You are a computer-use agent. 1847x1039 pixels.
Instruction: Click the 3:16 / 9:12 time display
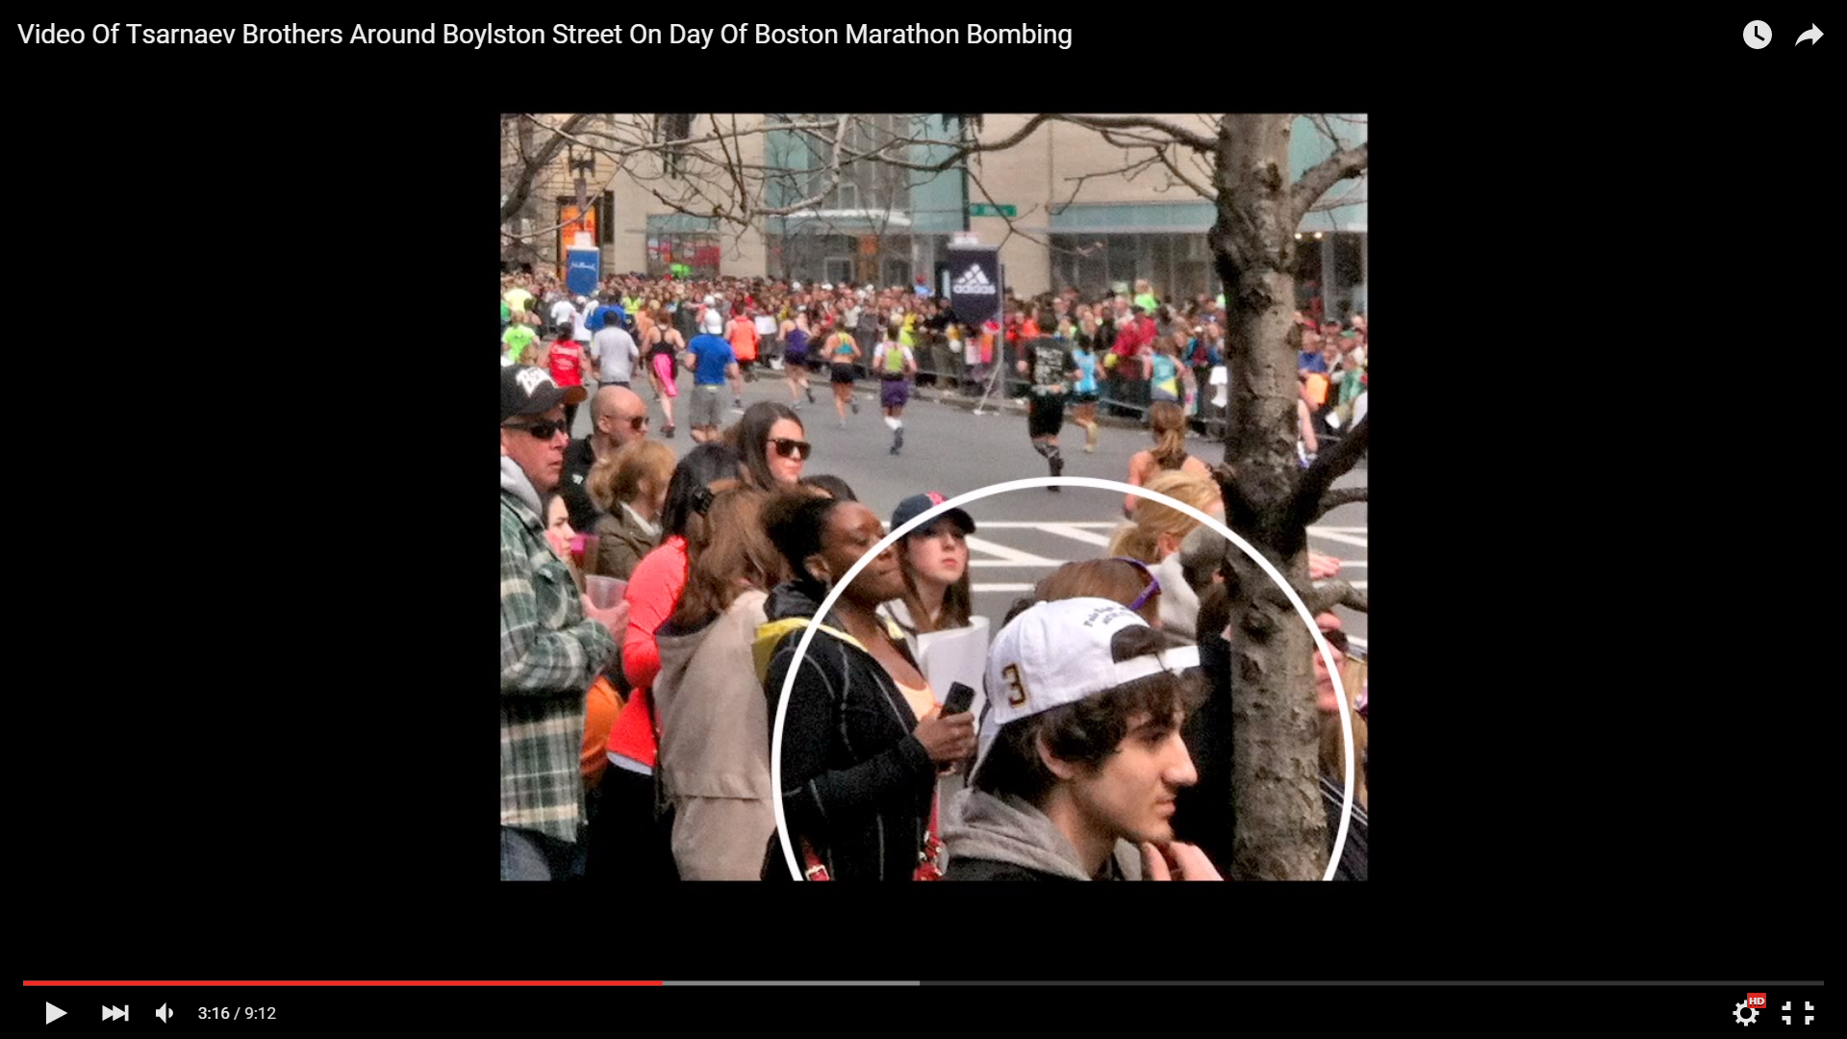tap(237, 1013)
